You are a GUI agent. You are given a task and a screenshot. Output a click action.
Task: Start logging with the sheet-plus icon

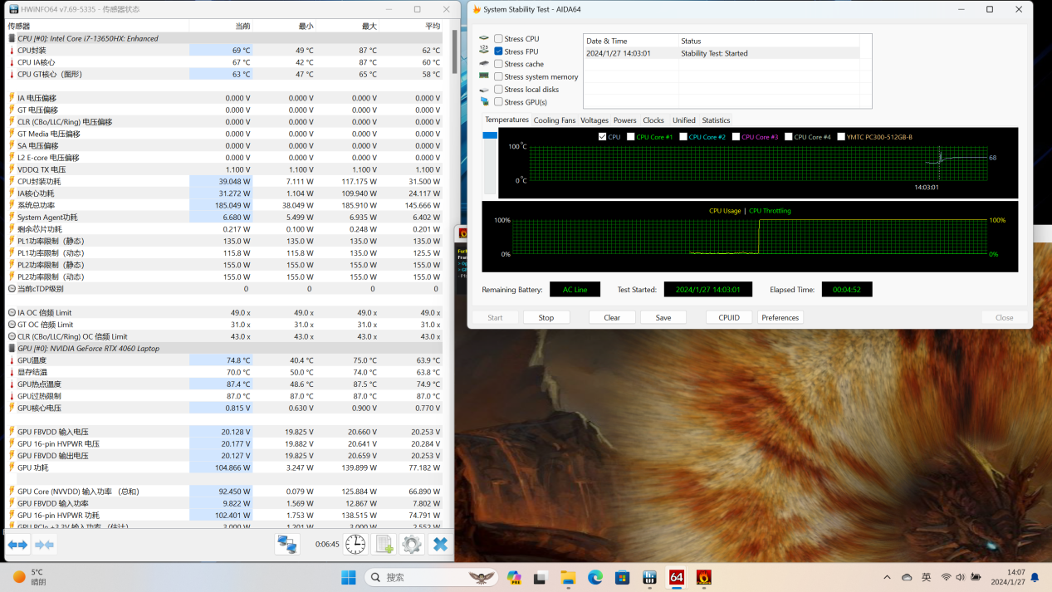pos(384,545)
